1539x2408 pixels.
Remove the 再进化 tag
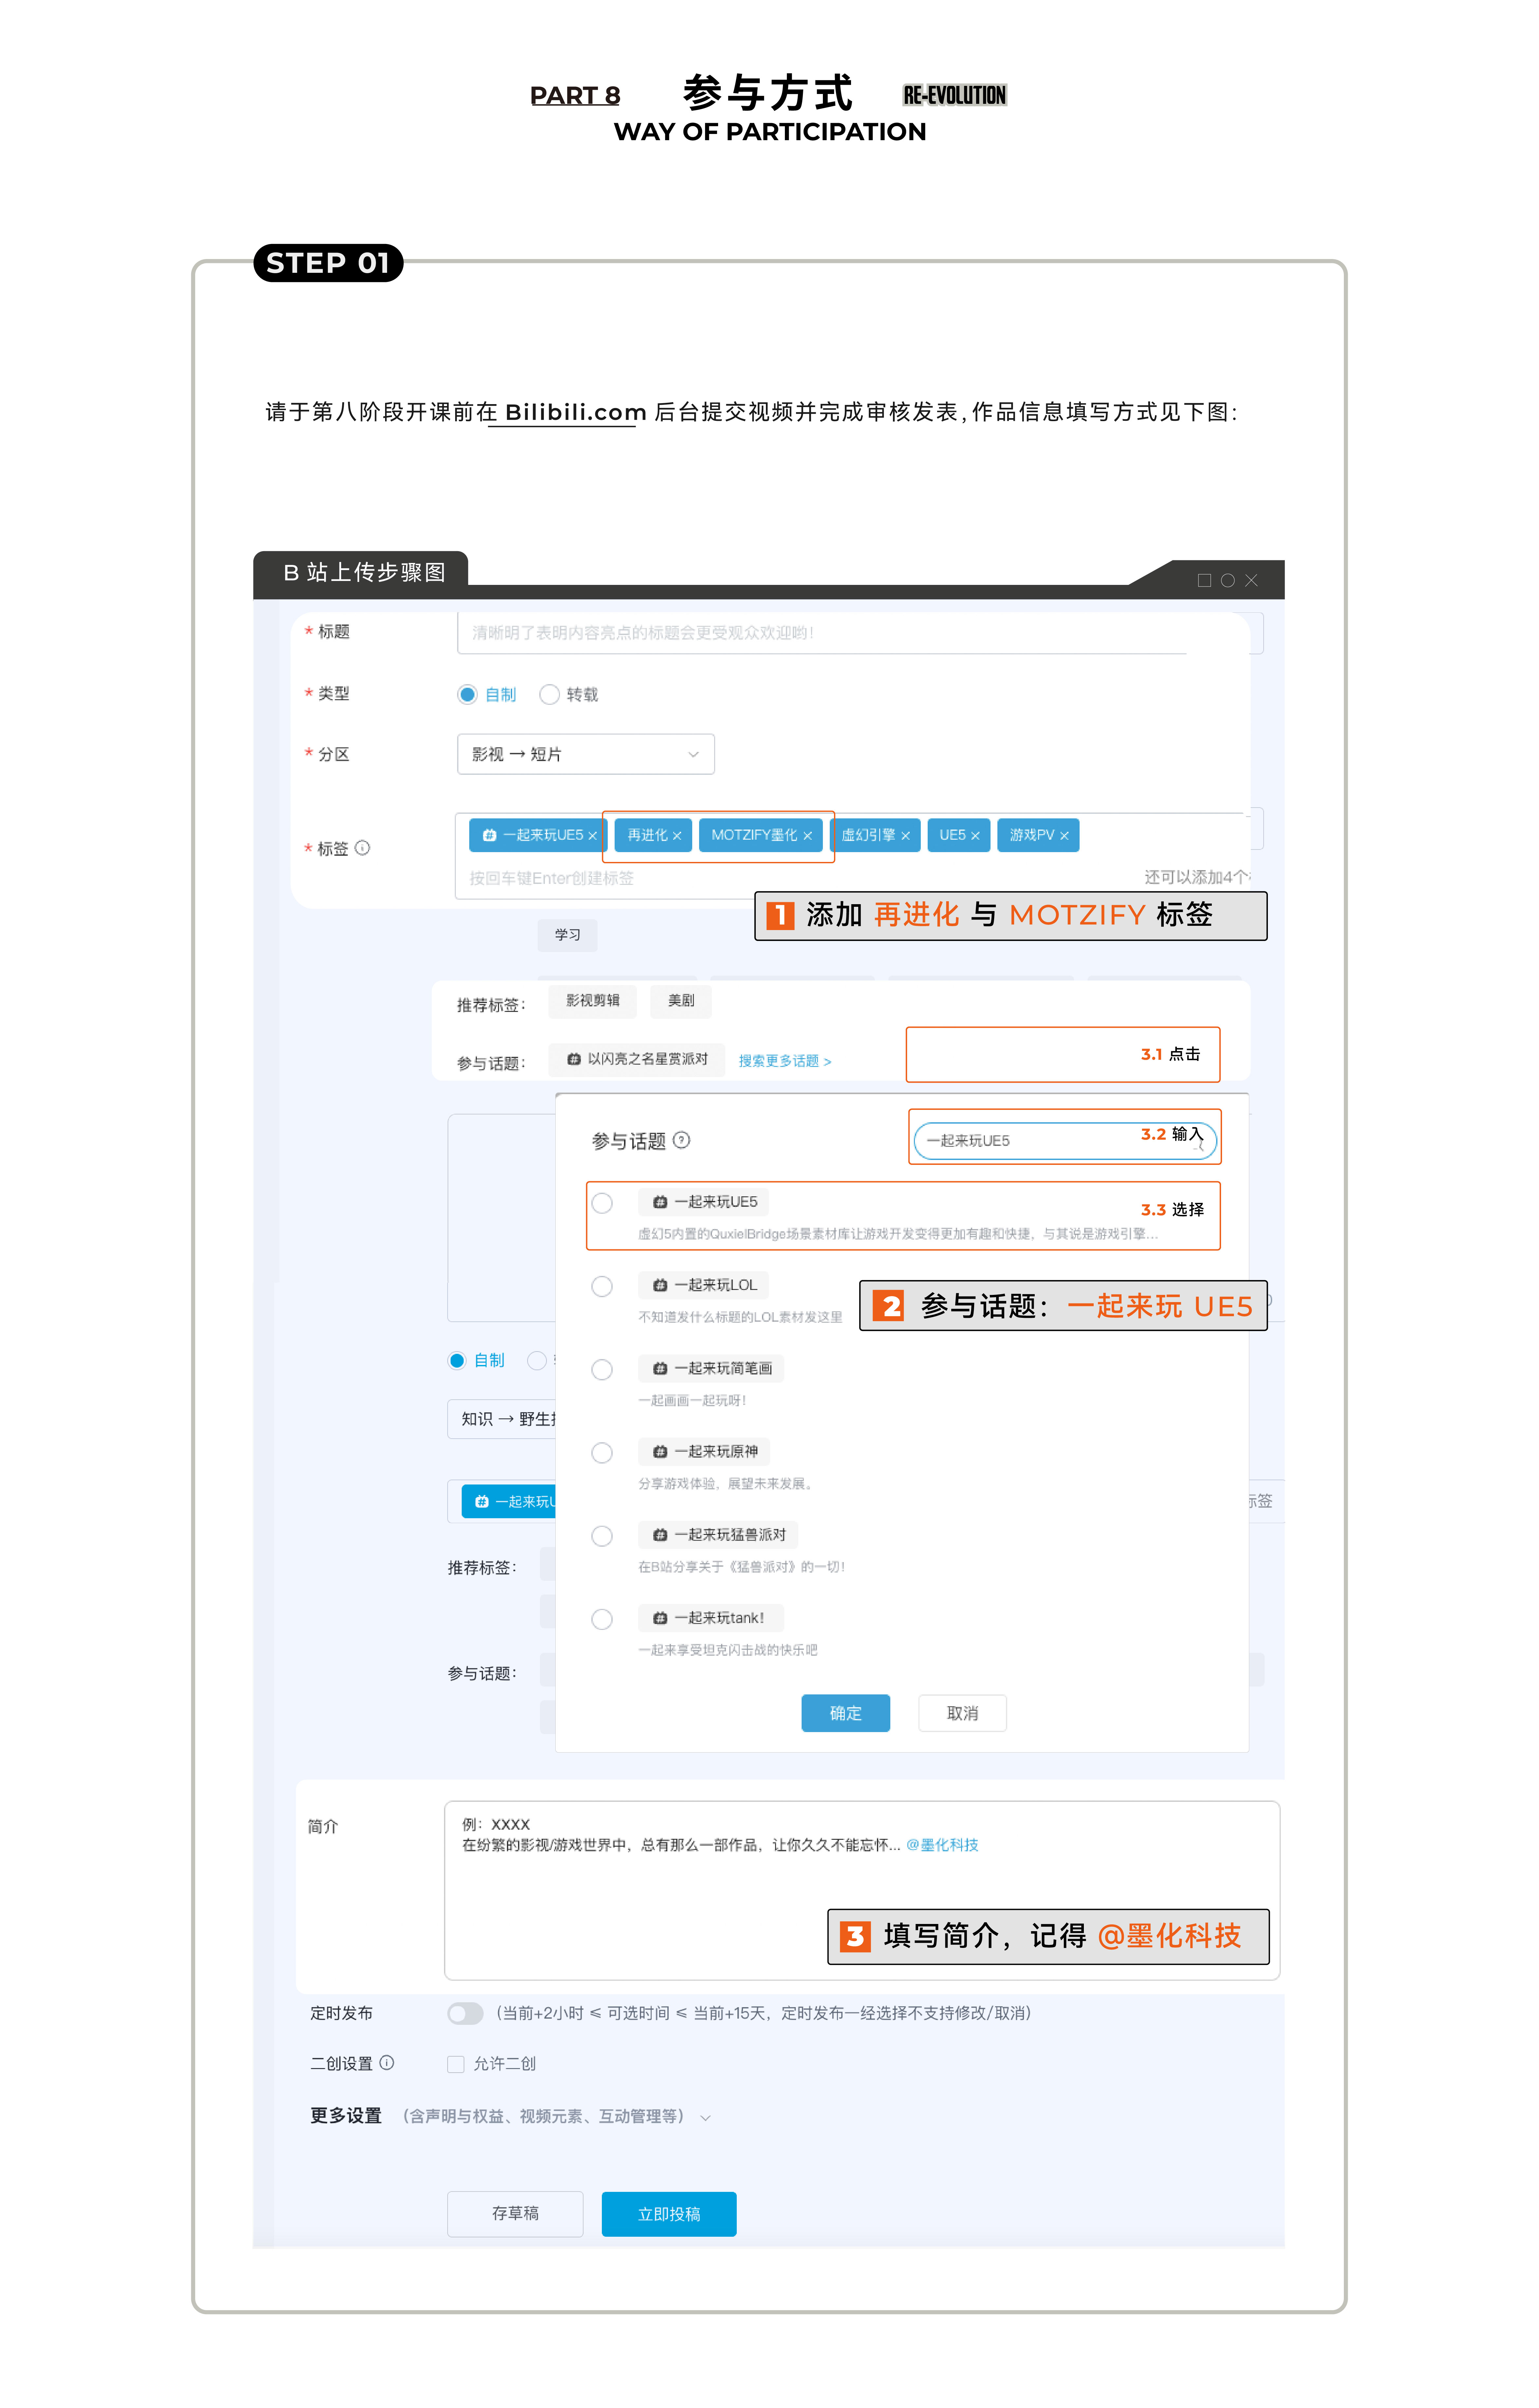click(677, 836)
